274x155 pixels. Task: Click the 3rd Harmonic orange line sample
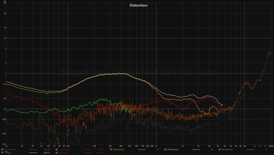tap(142, 150)
